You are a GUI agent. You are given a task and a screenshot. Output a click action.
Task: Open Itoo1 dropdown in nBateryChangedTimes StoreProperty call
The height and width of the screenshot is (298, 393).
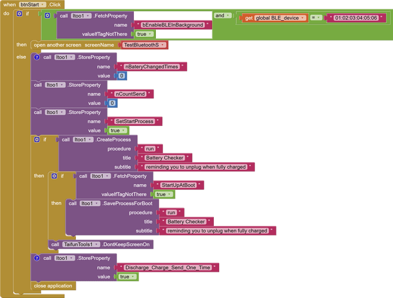65,57
